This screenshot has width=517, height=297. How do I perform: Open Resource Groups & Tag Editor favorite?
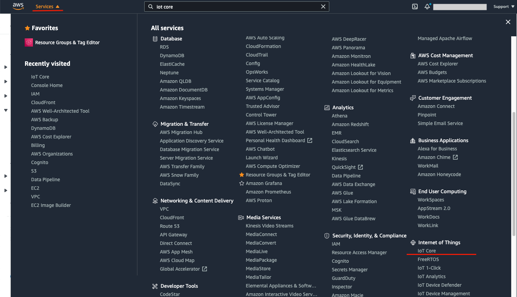(67, 42)
